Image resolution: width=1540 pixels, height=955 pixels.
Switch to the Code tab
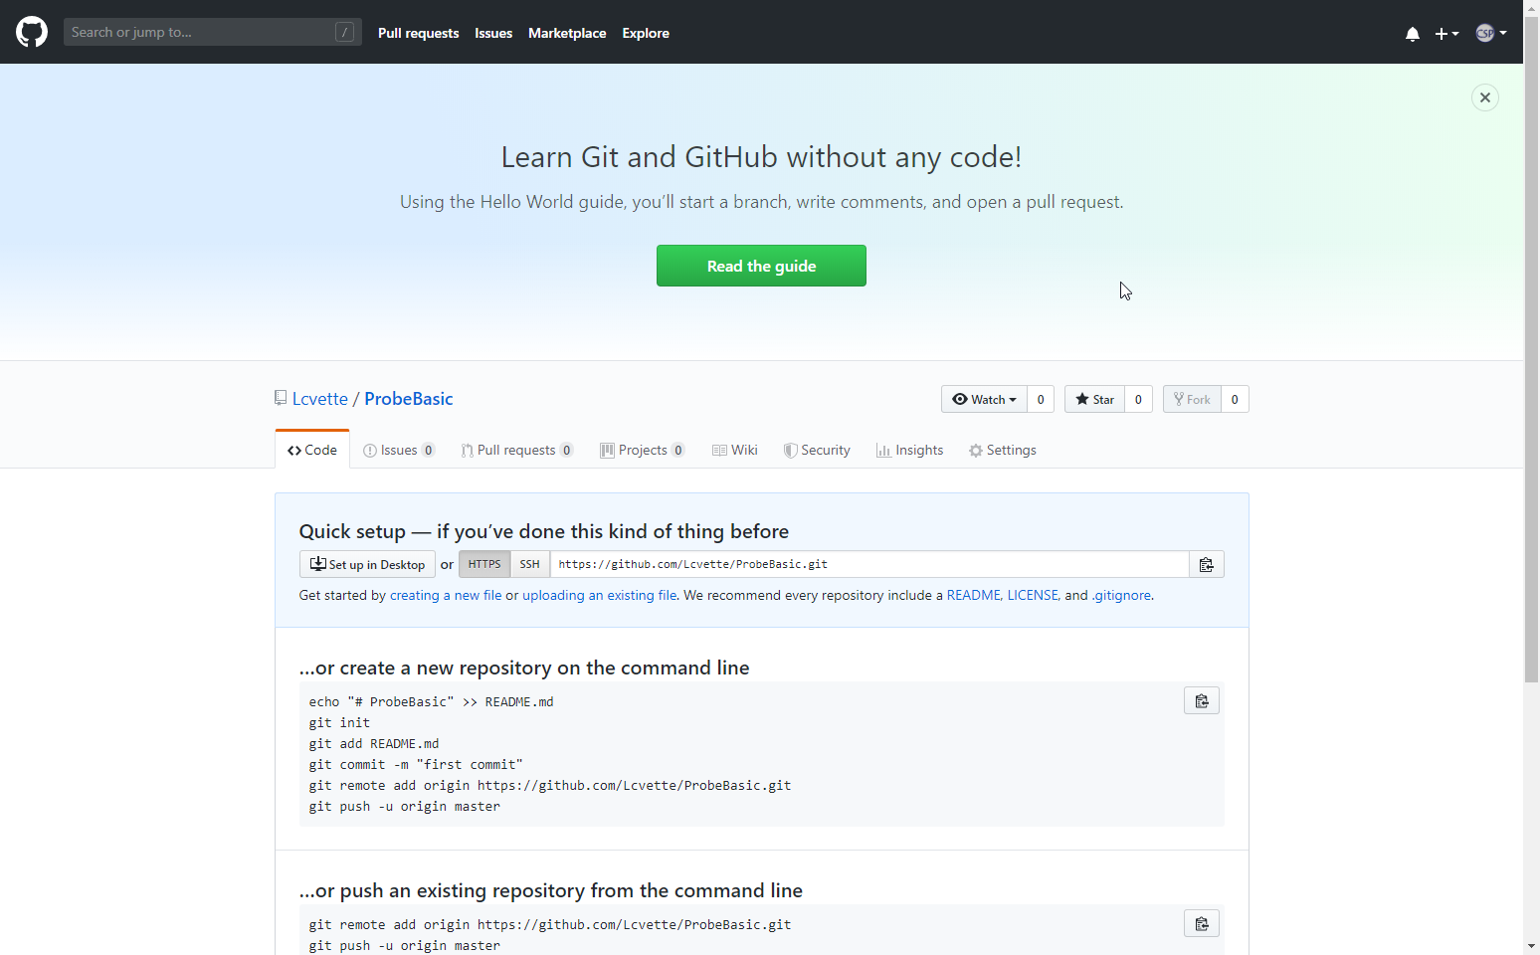312,450
